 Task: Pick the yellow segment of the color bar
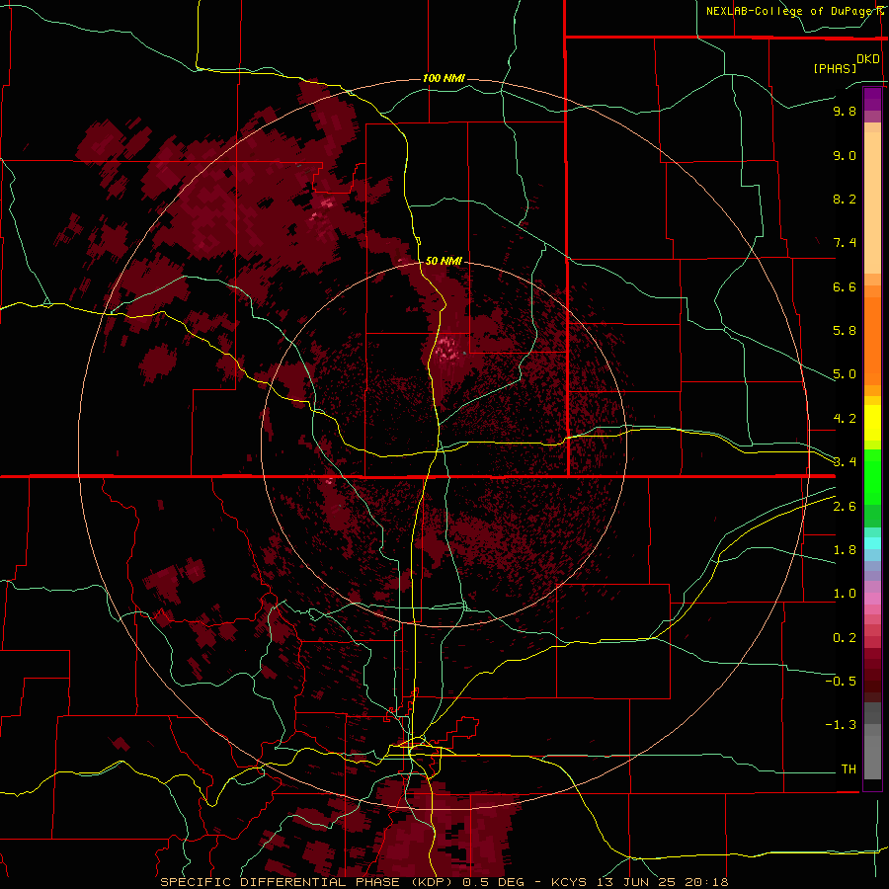pyautogui.click(x=872, y=423)
